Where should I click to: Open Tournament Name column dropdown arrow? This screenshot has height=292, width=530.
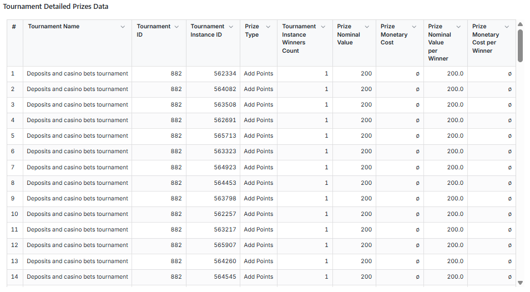[x=123, y=27]
